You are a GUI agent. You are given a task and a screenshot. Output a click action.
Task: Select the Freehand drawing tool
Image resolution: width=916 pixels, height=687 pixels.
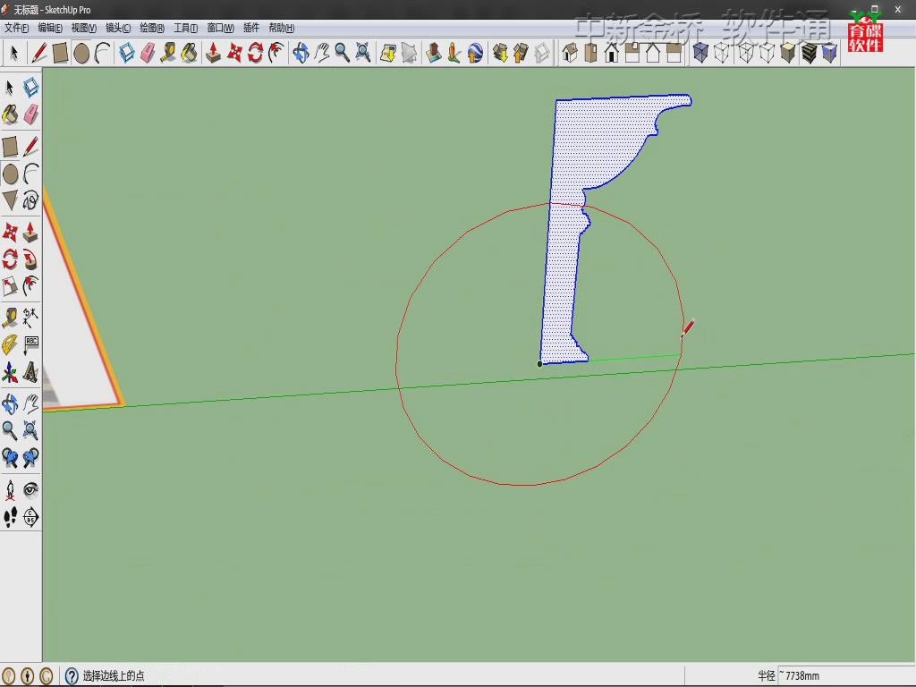tap(31, 199)
